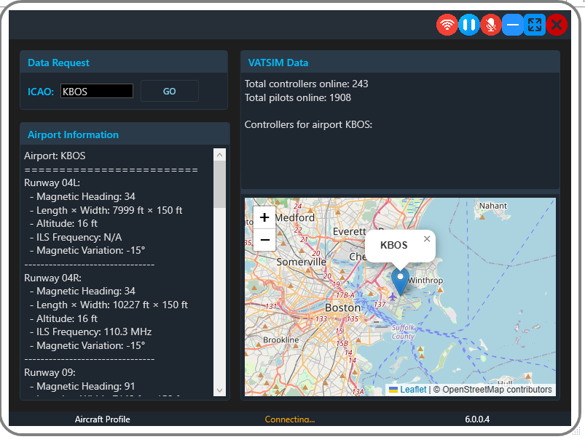Click the purple airplane symbol on map
Viewport: 585px width, 442px height.
392,297
